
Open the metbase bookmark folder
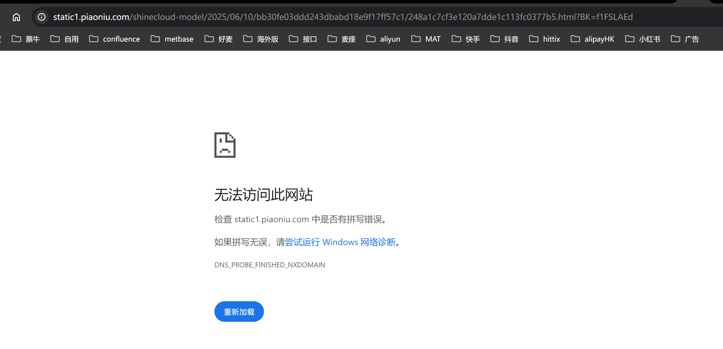(172, 39)
